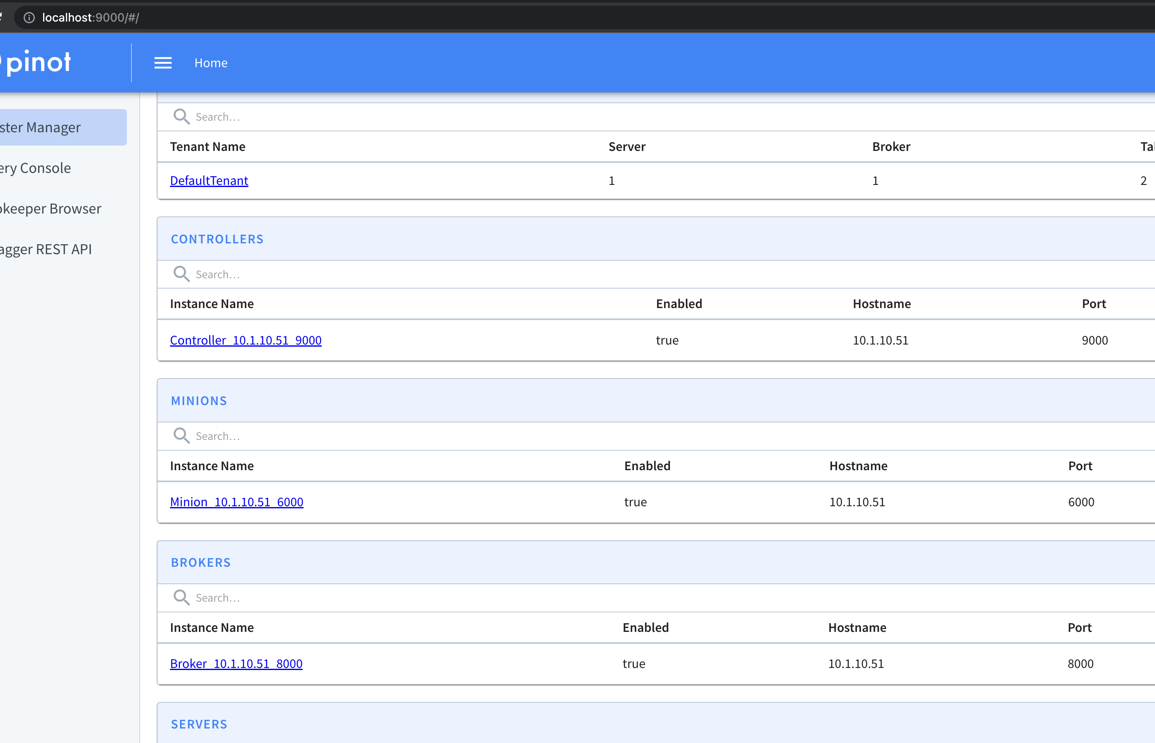Click the site info icon in address bar

(29, 18)
